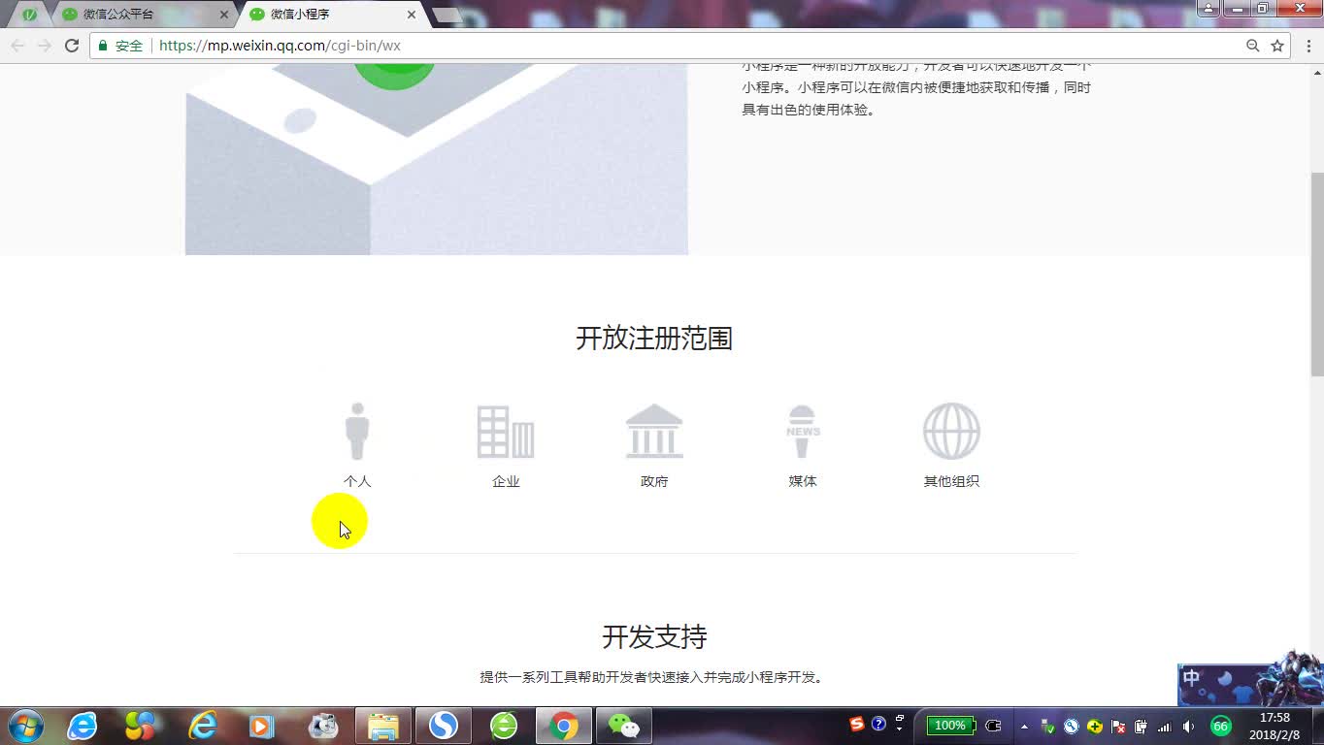Image resolution: width=1324 pixels, height=745 pixels.
Task: Launch Google Chrome from the taskbar
Action: point(563,725)
